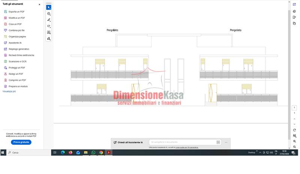This screenshot has width=300, height=174.
Task: Click the AI assistant question input field
Action: coord(182,142)
